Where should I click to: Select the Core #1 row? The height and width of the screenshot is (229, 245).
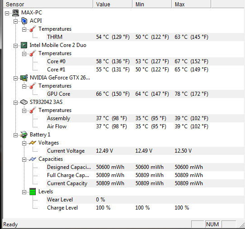[x=145, y=70]
